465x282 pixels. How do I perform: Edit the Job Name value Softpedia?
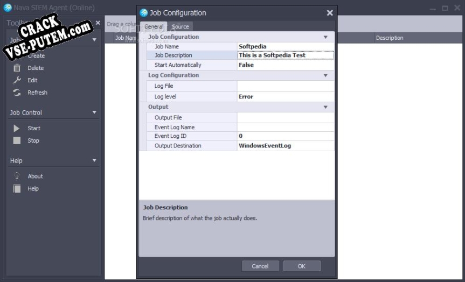(x=285, y=46)
